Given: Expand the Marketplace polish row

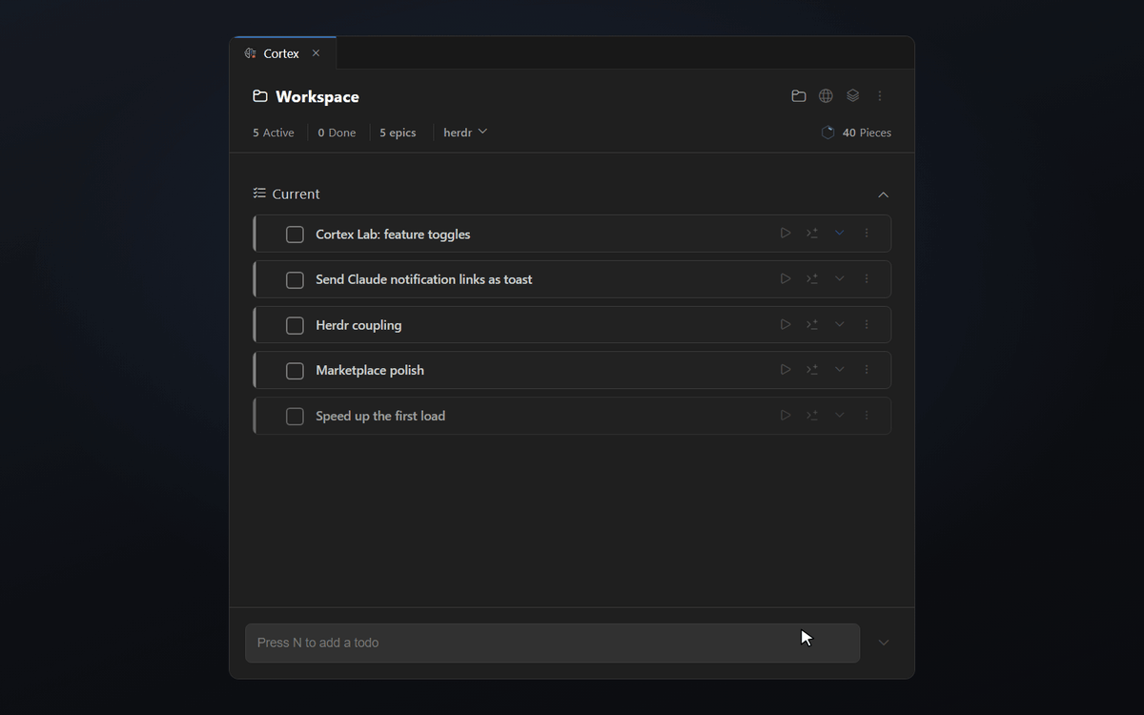Looking at the screenshot, I should 840,369.
